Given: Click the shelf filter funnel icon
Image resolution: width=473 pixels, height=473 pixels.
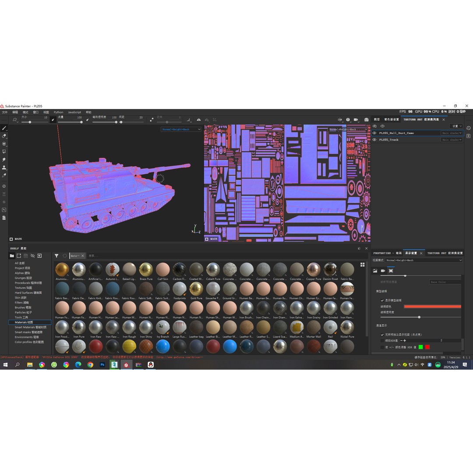Looking at the screenshot, I should pos(56,256).
